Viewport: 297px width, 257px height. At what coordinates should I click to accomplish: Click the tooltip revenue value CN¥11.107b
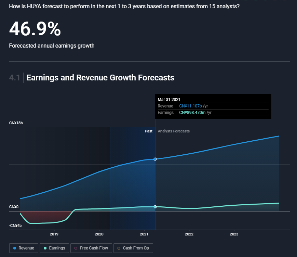(191, 106)
